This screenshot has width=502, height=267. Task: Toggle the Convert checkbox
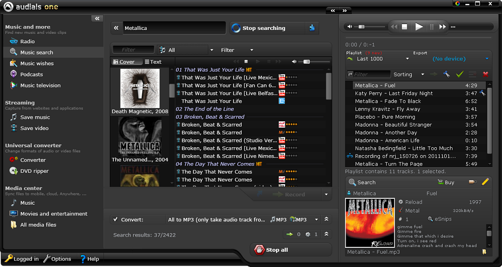(x=116, y=219)
